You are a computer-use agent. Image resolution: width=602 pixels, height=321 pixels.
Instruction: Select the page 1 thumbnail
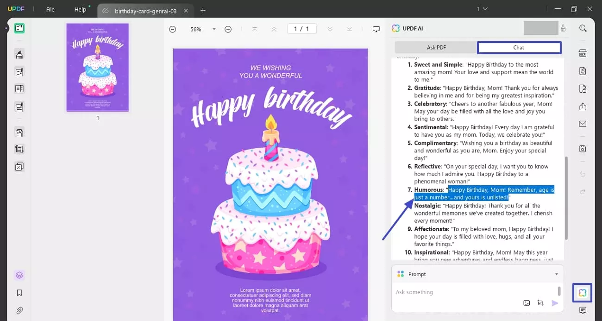(98, 67)
